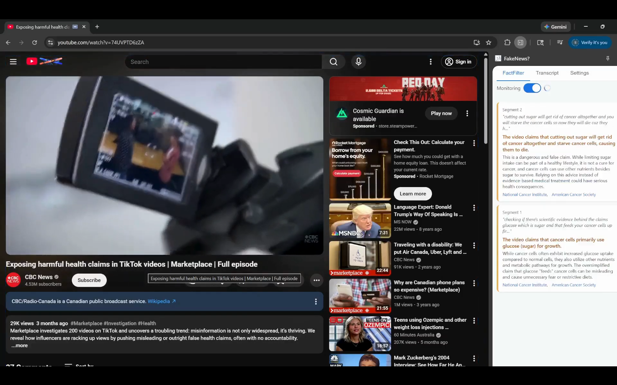Click the CBC News channel avatar
The image size is (617, 385).
coord(13,280)
